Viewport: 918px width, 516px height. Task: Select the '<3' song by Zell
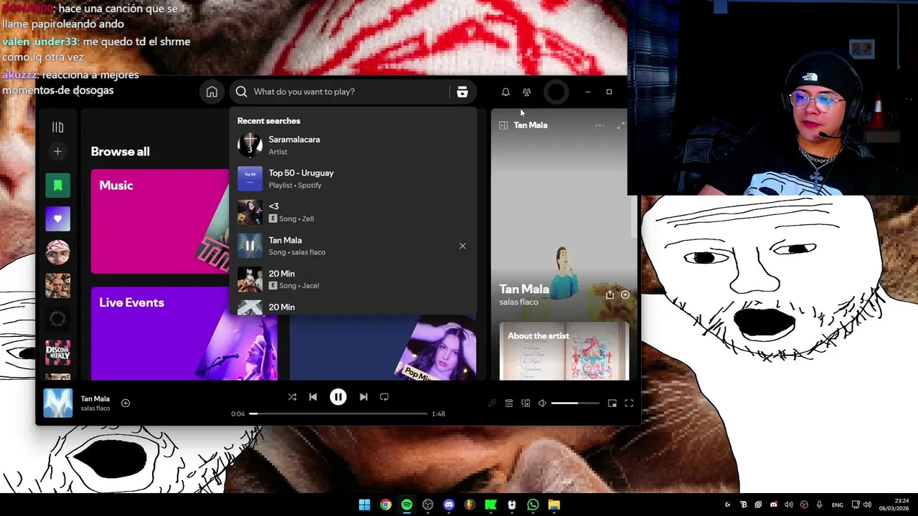[352, 212]
